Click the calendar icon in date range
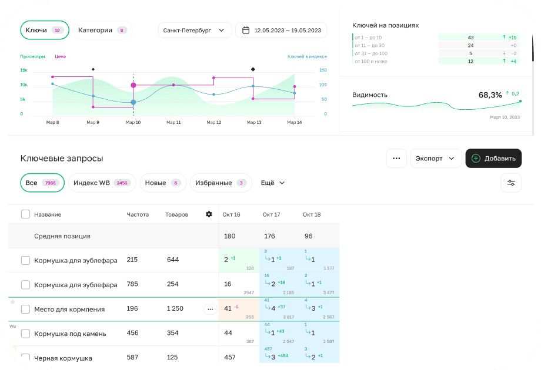Screen dimensions: 541x370 (x=246, y=31)
